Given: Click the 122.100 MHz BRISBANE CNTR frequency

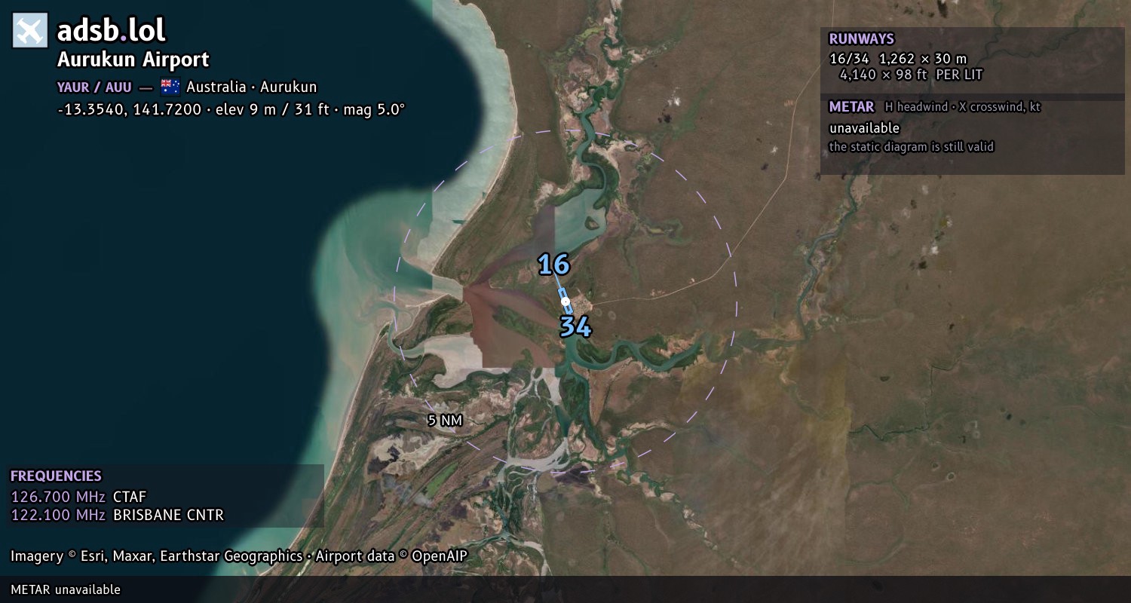Looking at the screenshot, I should (x=117, y=516).
